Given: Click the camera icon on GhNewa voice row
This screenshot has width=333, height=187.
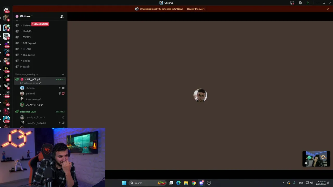Looking at the screenshot, I should click(x=63, y=88).
